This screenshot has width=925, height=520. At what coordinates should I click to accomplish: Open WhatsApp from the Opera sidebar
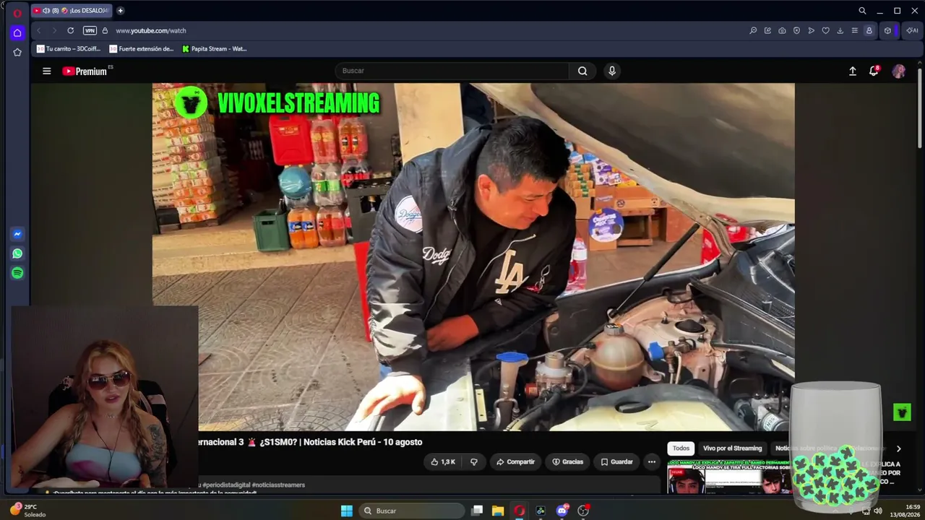(x=17, y=253)
